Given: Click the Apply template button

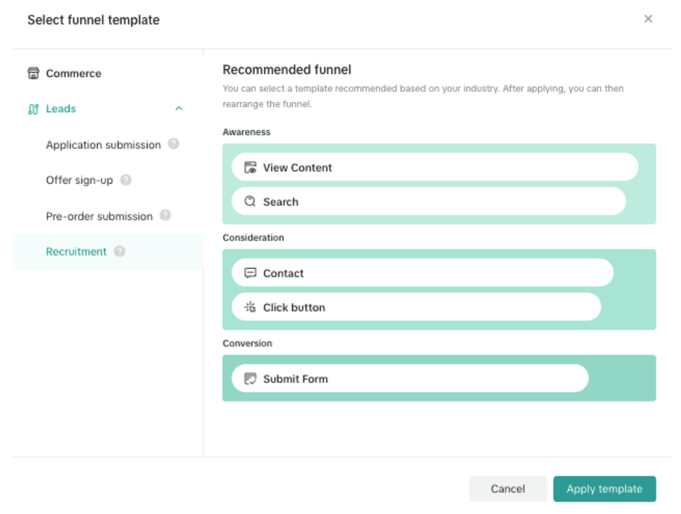Looking at the screenshot, I should [x=604, y=489].
